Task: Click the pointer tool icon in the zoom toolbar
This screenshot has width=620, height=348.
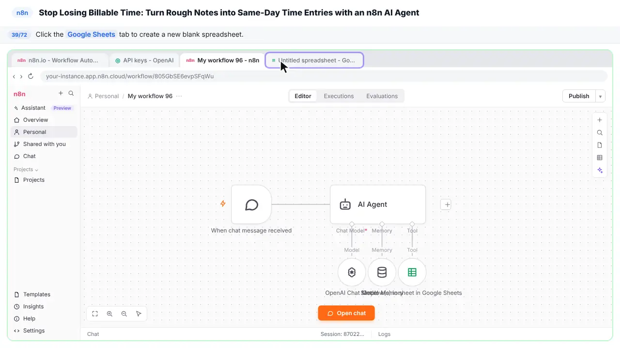Action: 139,314
